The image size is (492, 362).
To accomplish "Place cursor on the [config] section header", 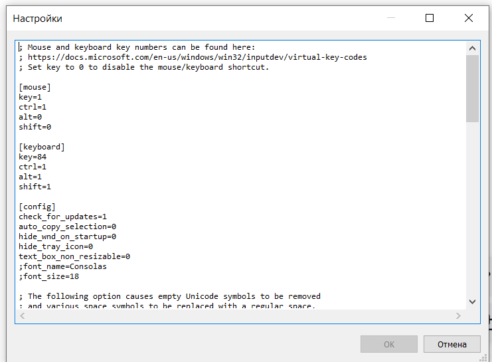I will click(37, 207).
